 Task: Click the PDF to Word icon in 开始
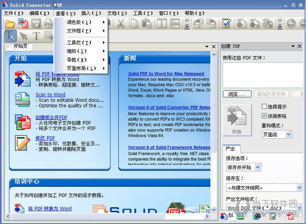point(23,79)
